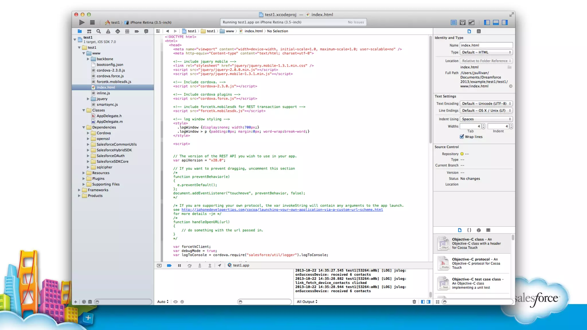The image size is (587, 330).
Task: Show the File inspector tab
Action: 469,31
